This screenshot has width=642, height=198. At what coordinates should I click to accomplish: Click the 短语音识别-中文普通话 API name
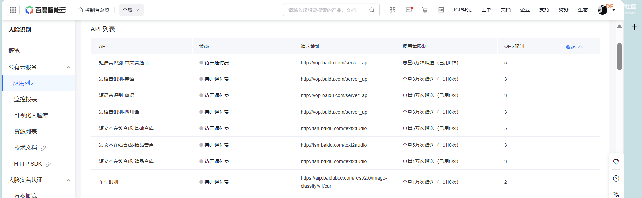(x=124, y=63)
